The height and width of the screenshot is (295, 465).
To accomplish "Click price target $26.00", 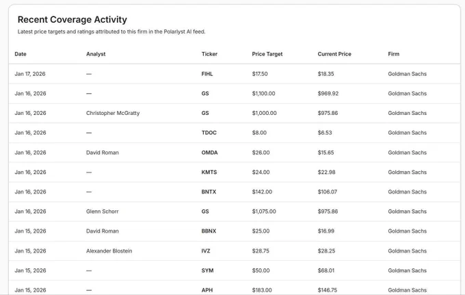I will (261, 153).
